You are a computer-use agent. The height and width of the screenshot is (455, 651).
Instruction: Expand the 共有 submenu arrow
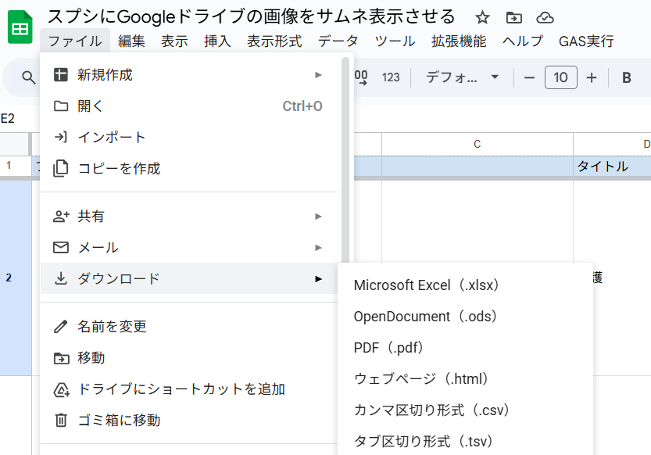click(318, 217)
